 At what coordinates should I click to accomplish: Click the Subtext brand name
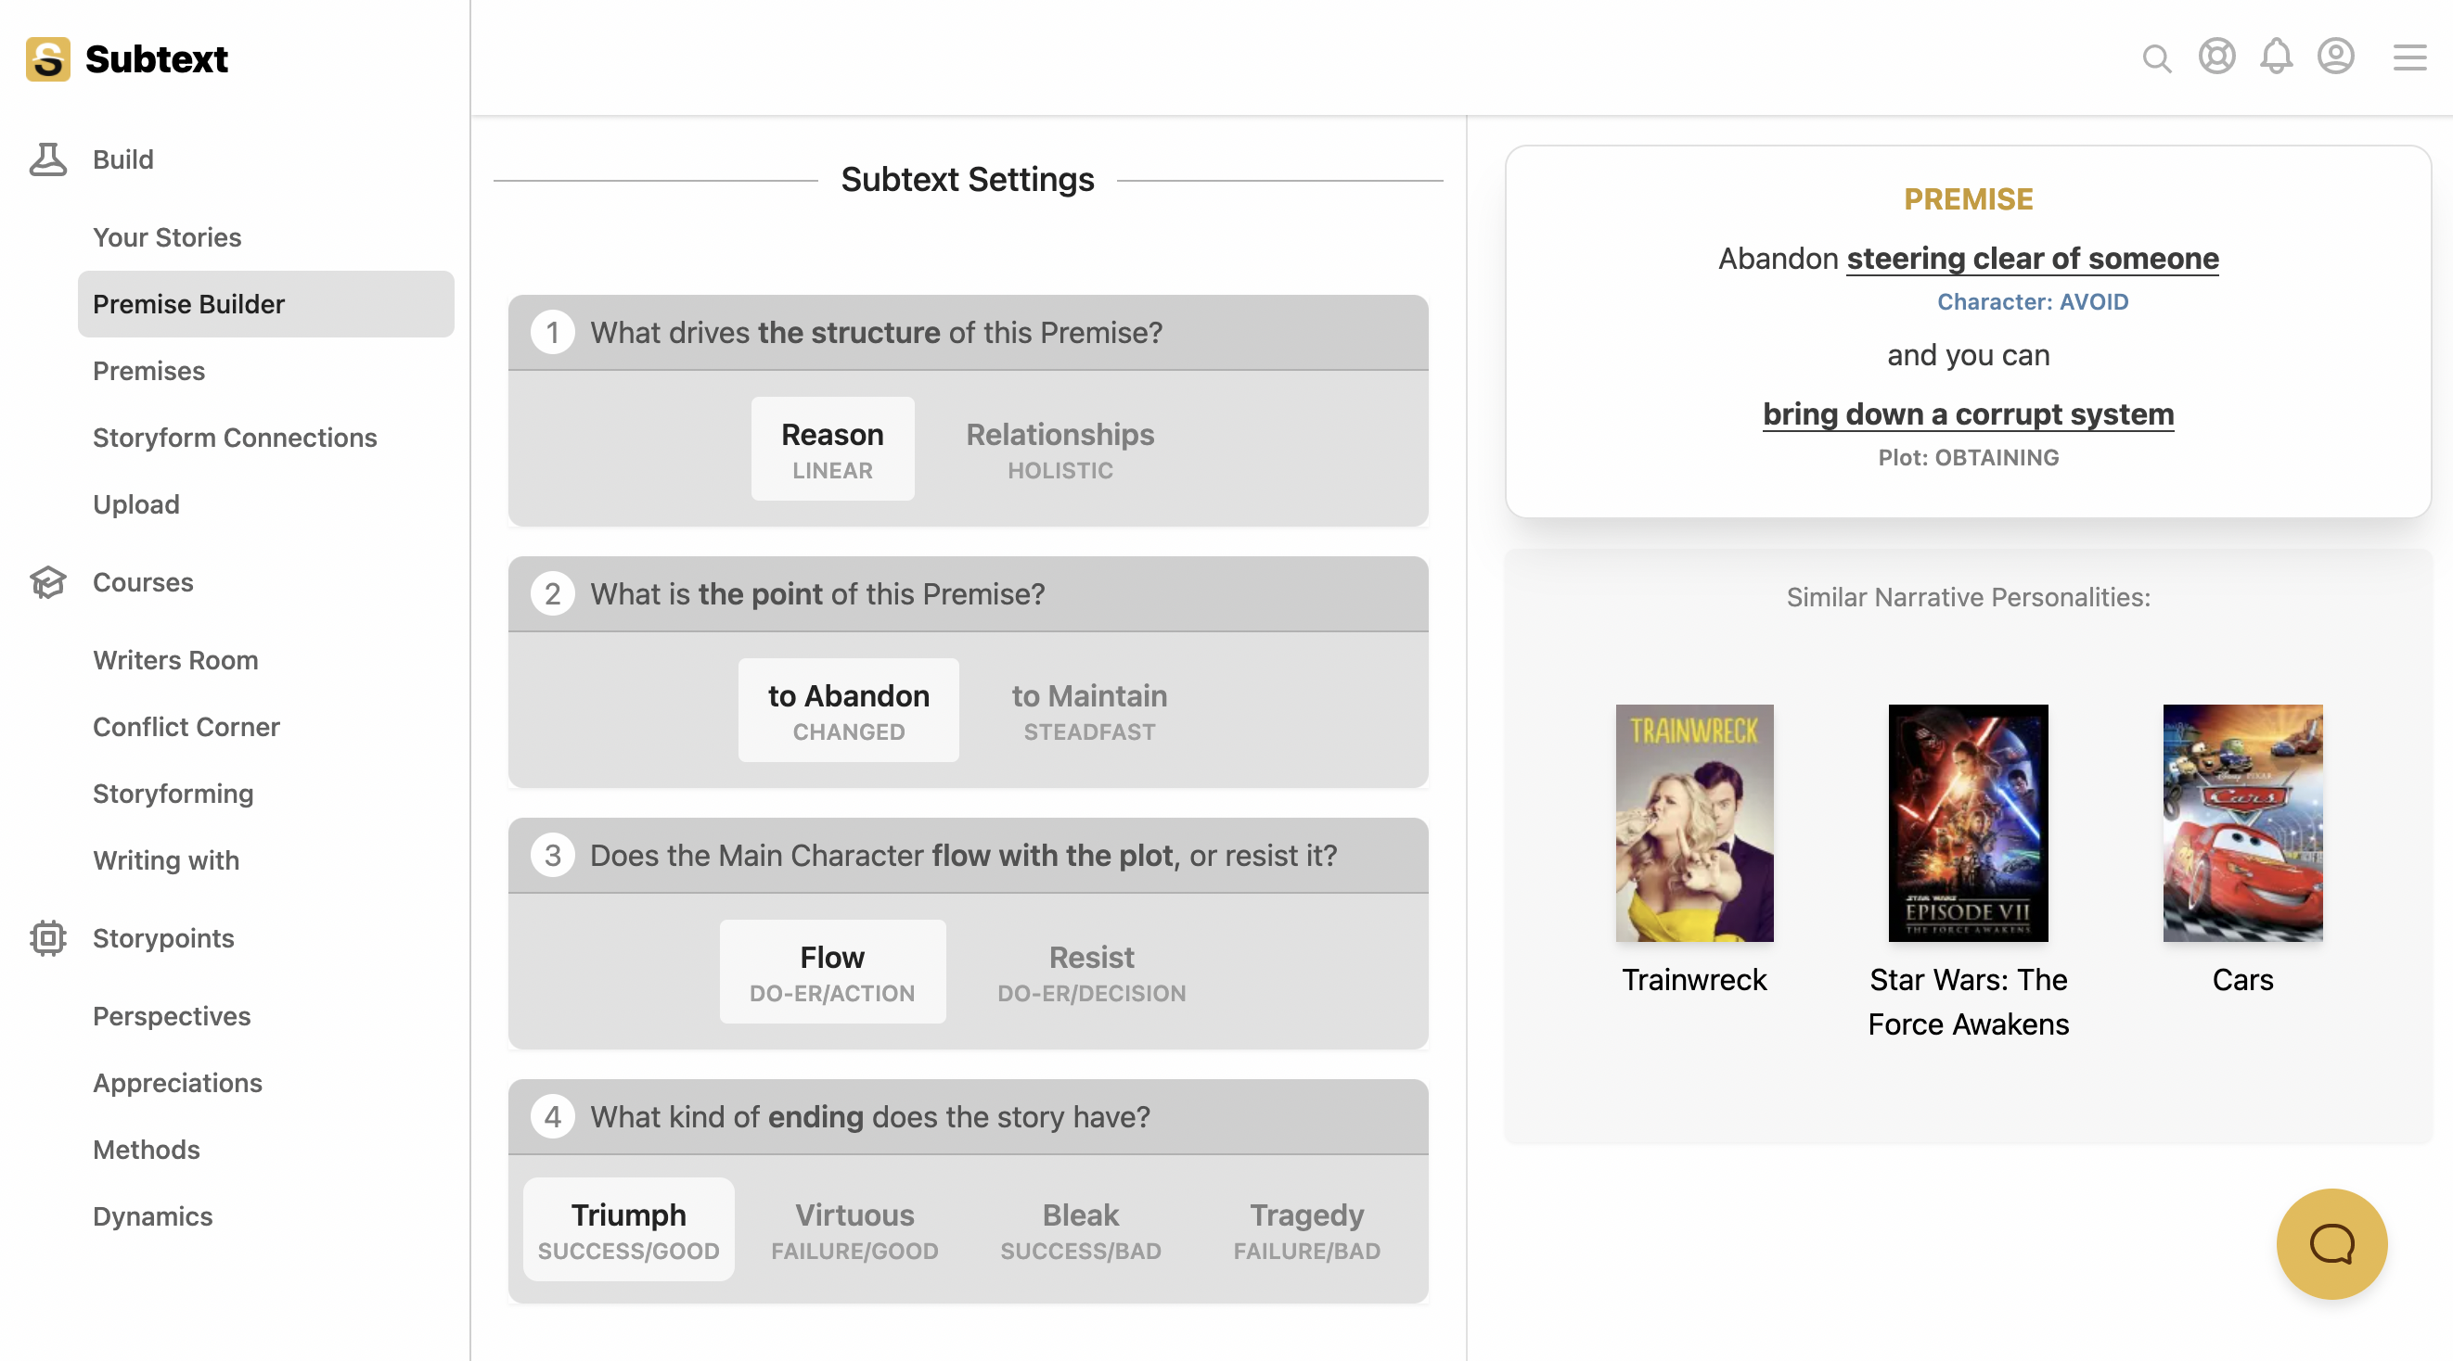[156, 59]
